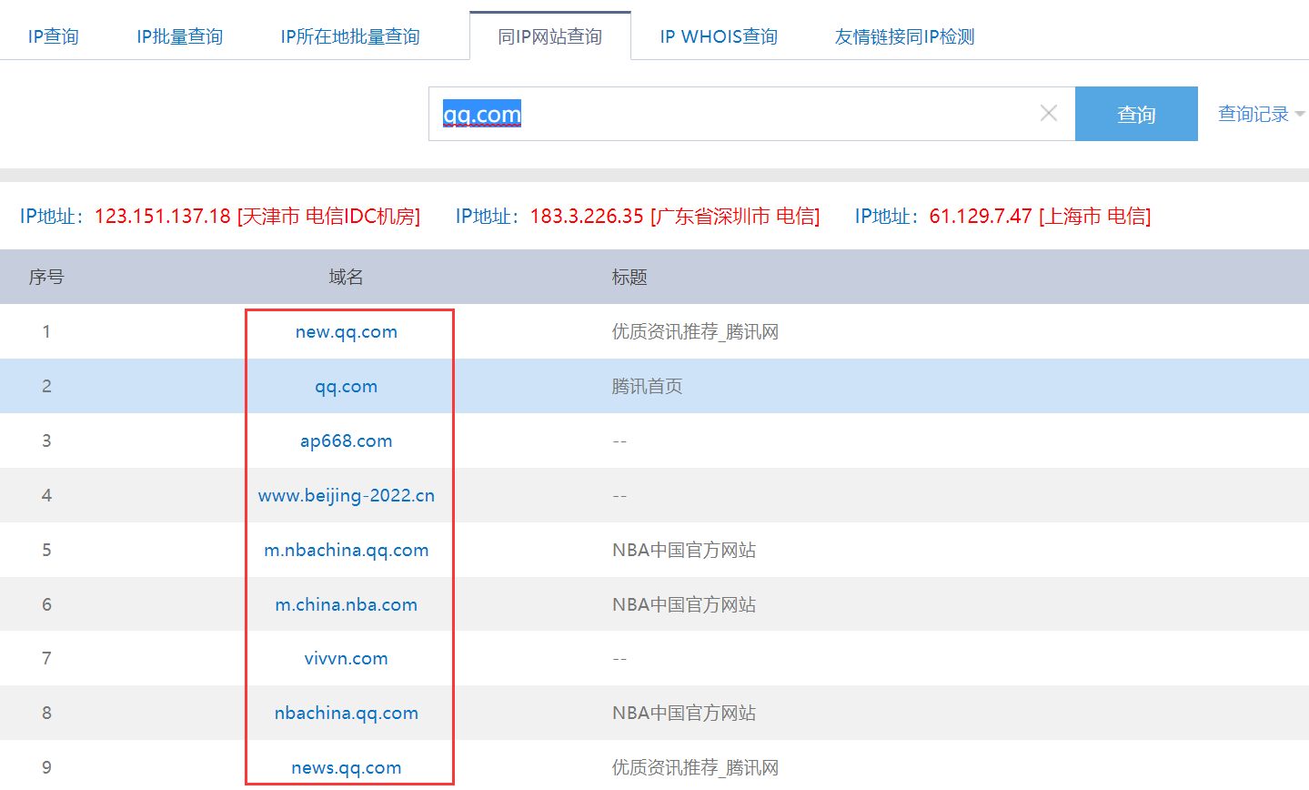Visit the ap668.com domain link

tap(347, 441)
